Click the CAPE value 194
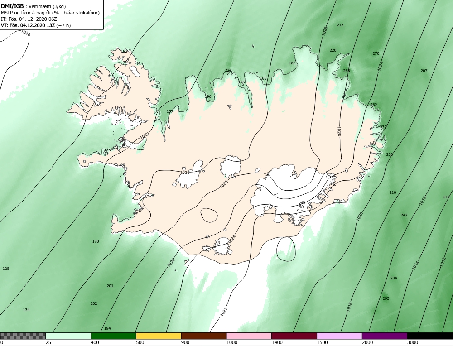This screenshot has height=346, width=453. [x=107, y=328]
